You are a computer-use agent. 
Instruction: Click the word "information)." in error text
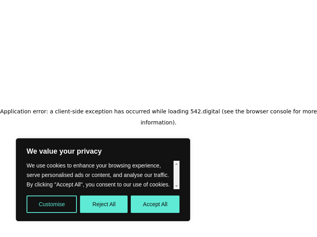coord(158,122)
